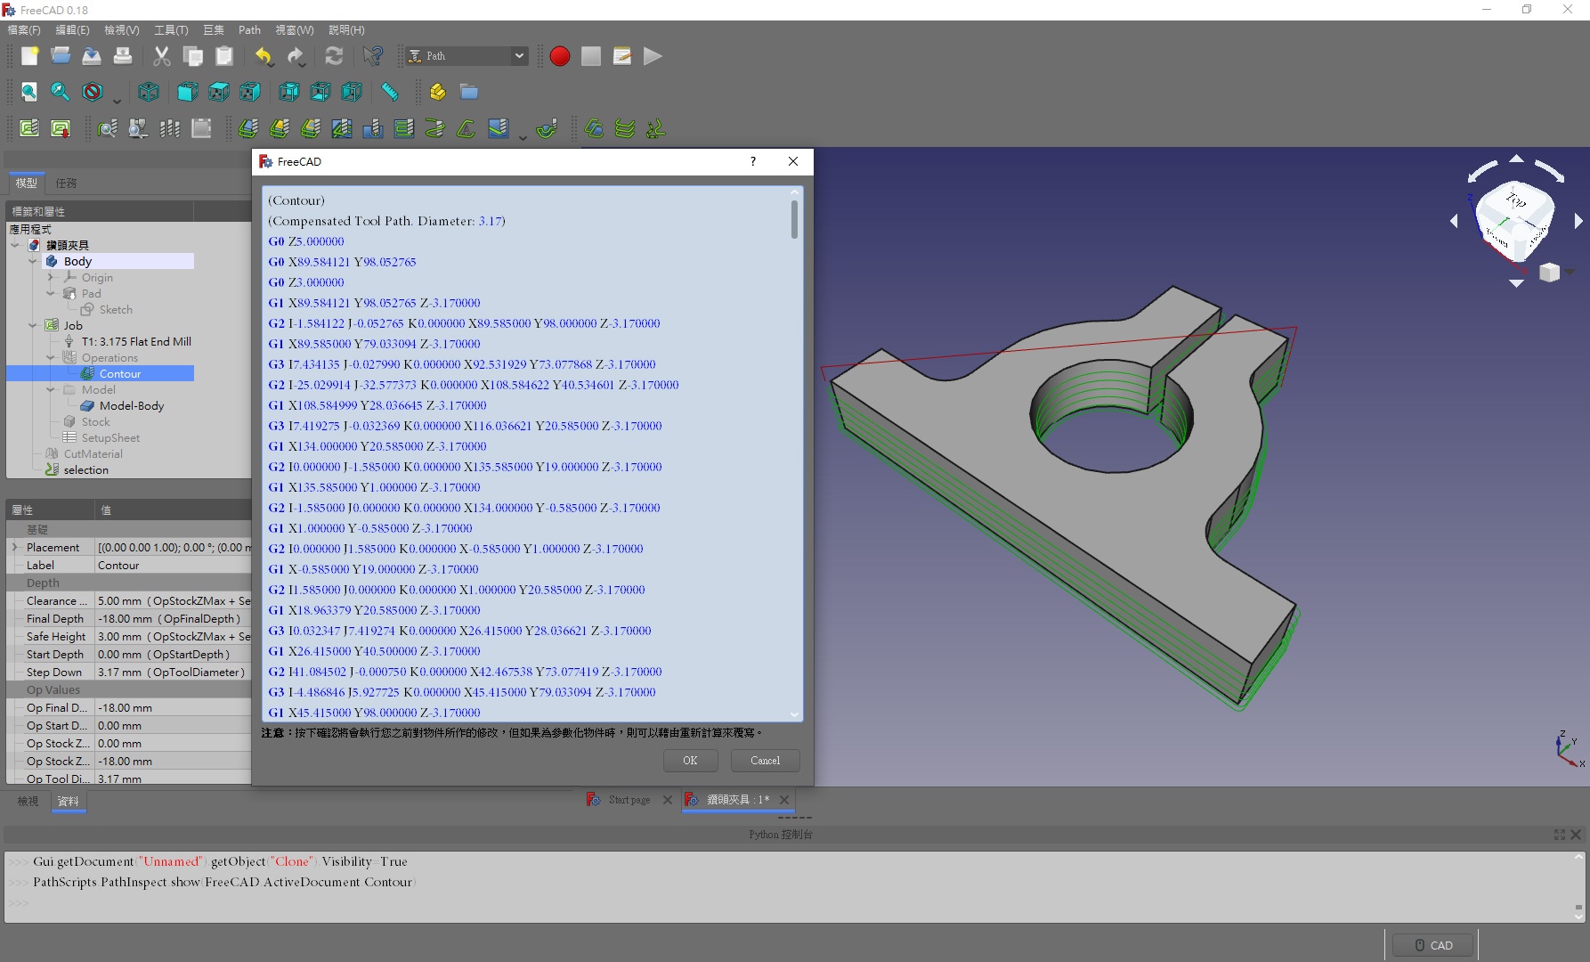The width and height of the screenshot is (1590, 962).
Task: Click the Fit all view icon
Action: tap(29, 92)
